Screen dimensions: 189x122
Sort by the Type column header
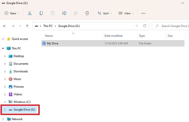click(x=142, y=36)
